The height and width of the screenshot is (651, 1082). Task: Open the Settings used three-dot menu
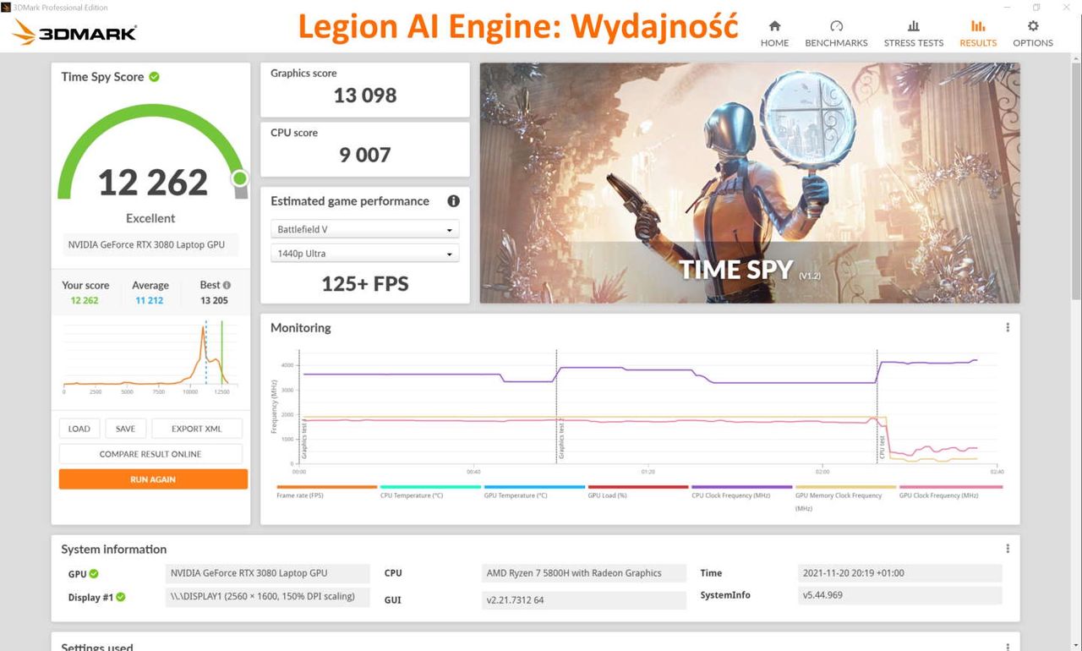[1008, 647]
